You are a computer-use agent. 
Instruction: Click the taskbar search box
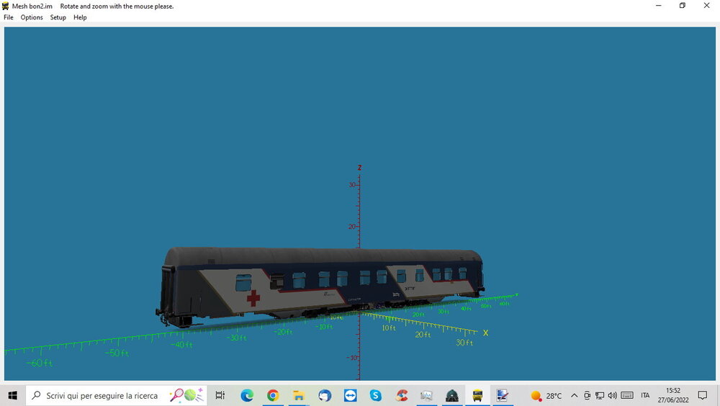coord(116,395)
